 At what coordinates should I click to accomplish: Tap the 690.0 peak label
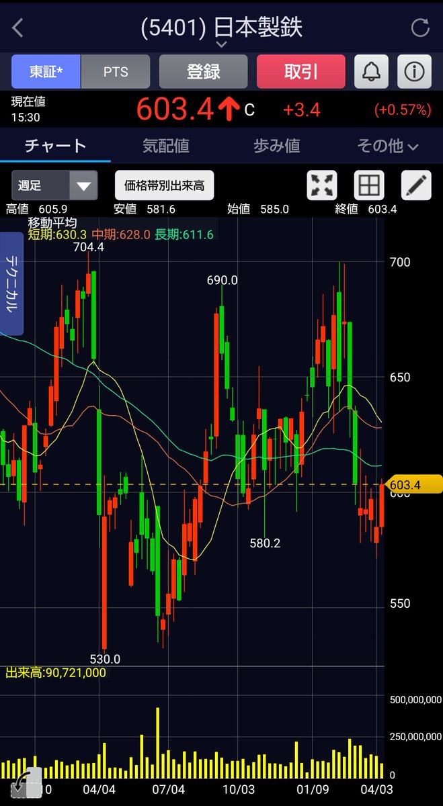222,280
